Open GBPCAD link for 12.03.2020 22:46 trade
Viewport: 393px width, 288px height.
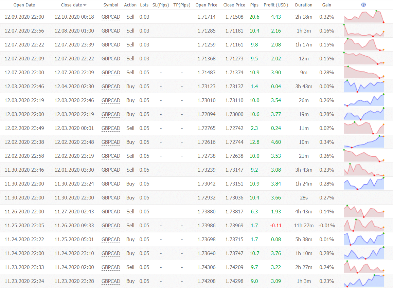click(111, 87)
